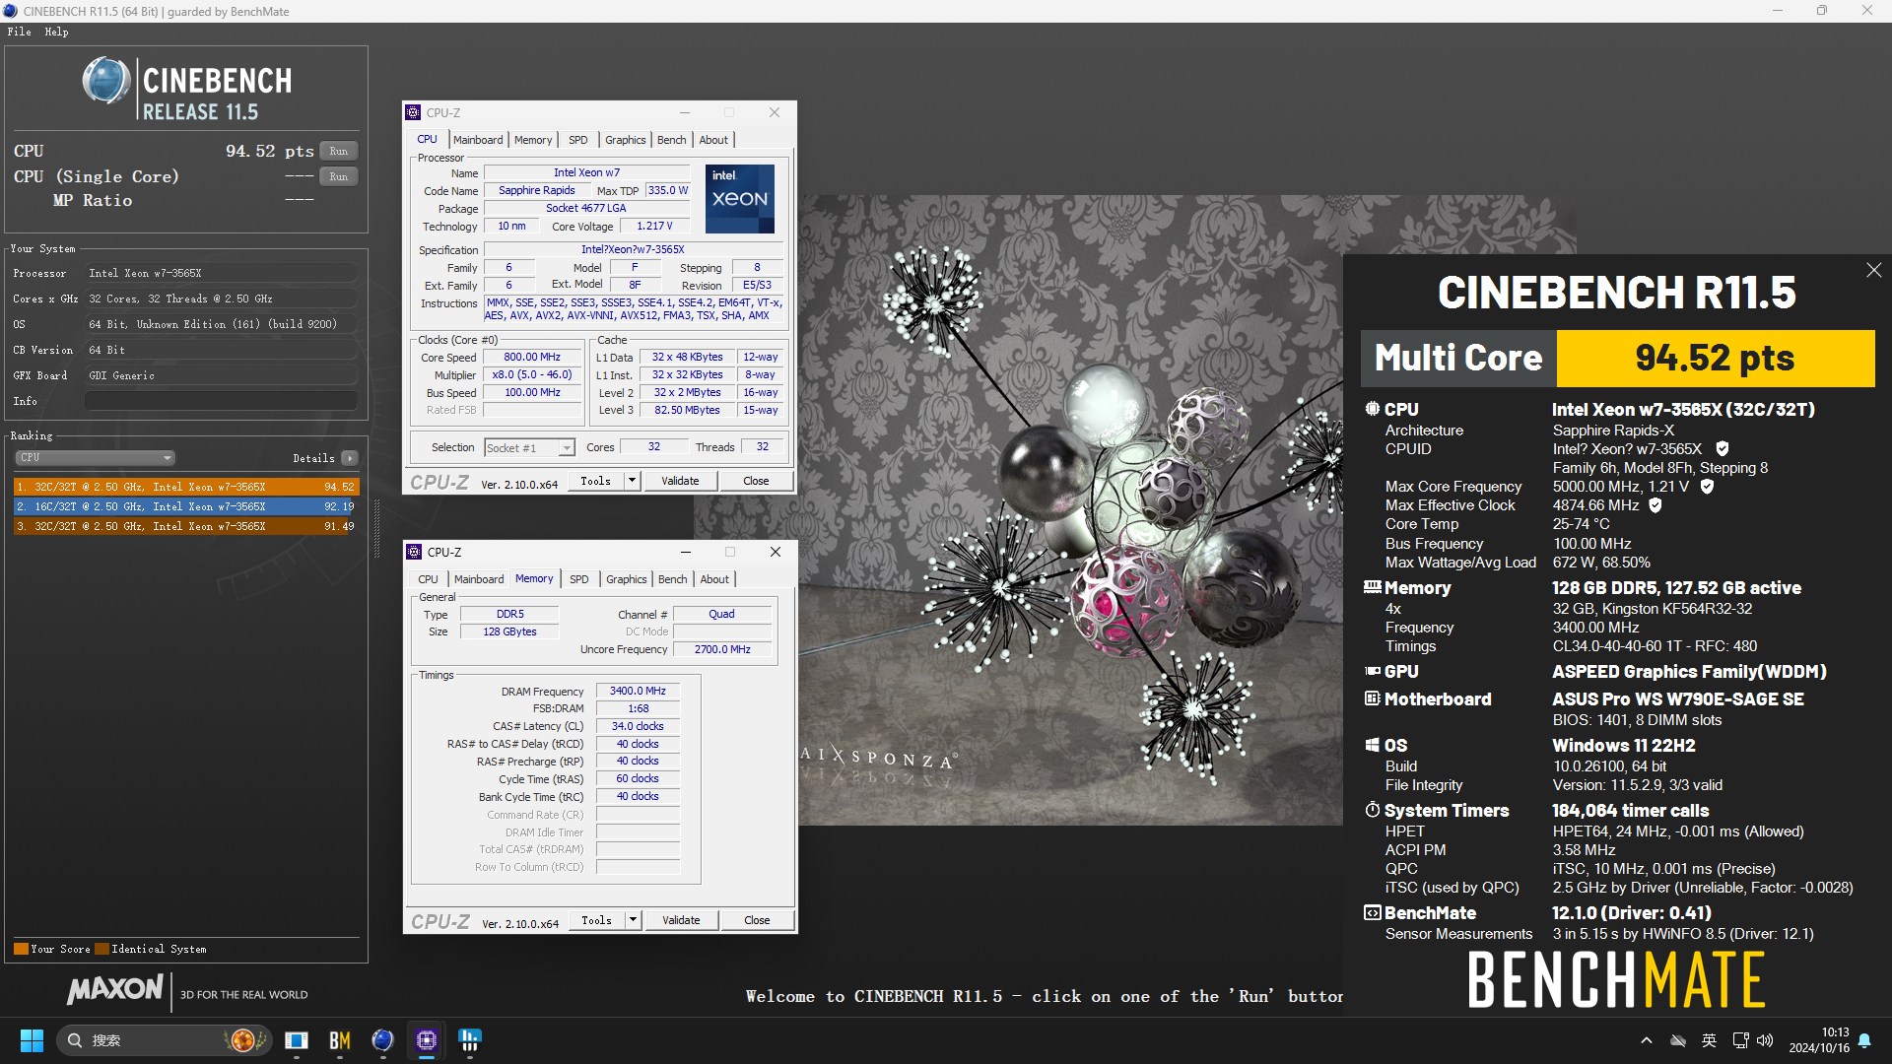Click the BenchMate icon beside version 12.1.0
The image size is (1892, 1064).
coord(1372,912)
